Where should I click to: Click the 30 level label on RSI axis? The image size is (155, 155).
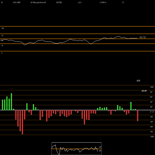tap(2, 46)
